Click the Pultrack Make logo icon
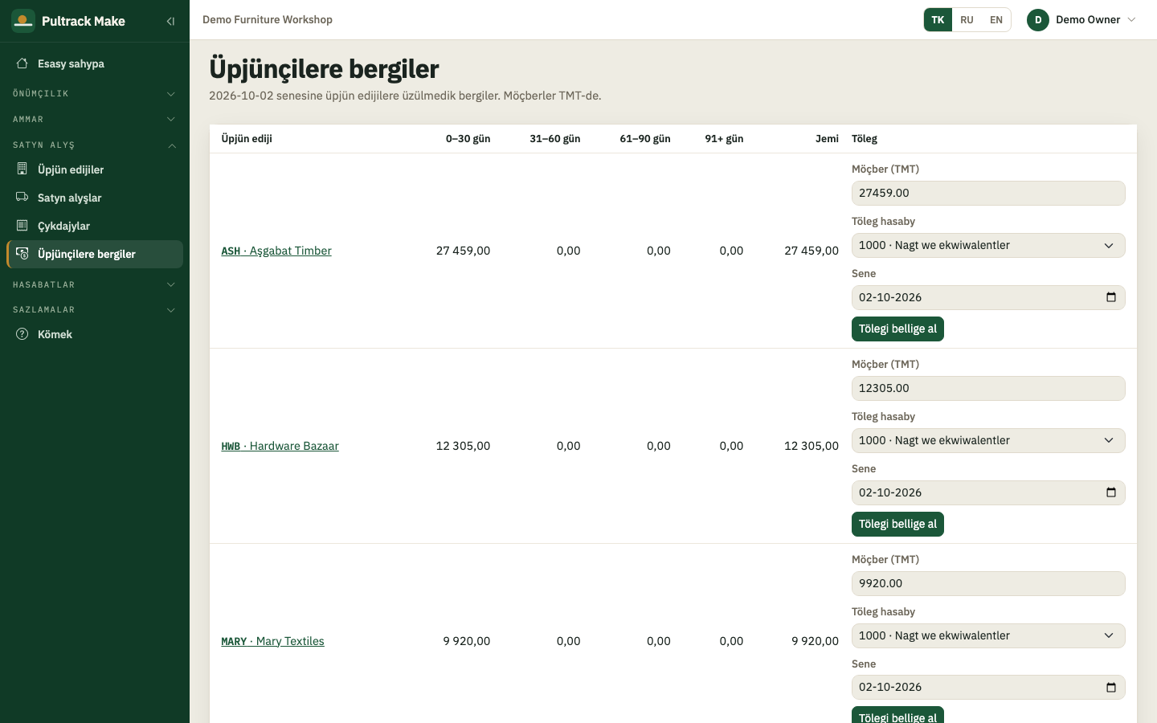Screen dimensions: 1157x723 tap(23, 21)
